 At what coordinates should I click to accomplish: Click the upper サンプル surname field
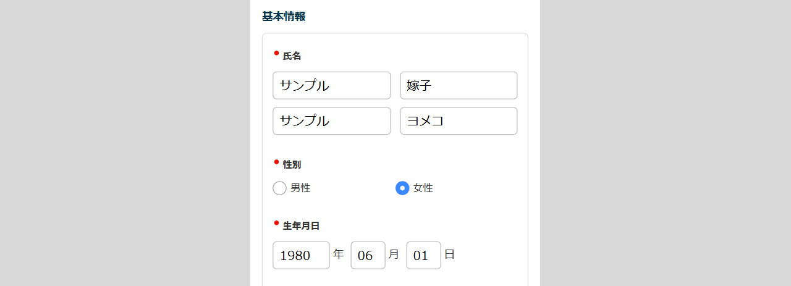[x=331, y=85]
